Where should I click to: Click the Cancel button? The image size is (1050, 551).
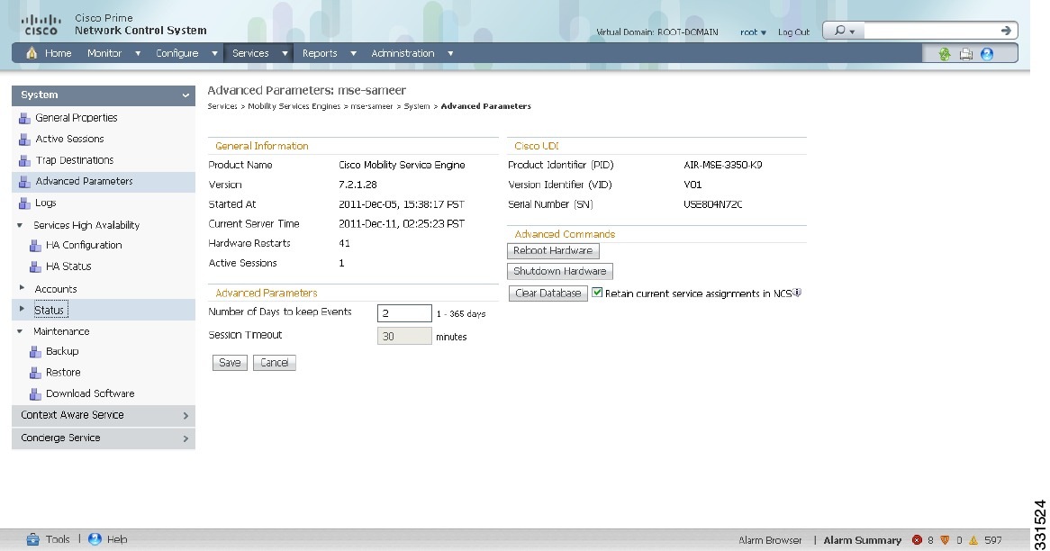[275, 363]
